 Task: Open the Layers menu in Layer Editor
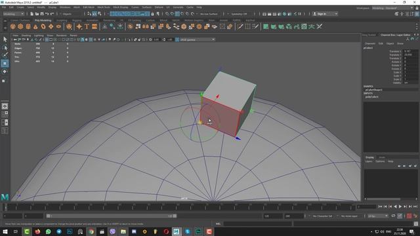(x=369, y=161)
